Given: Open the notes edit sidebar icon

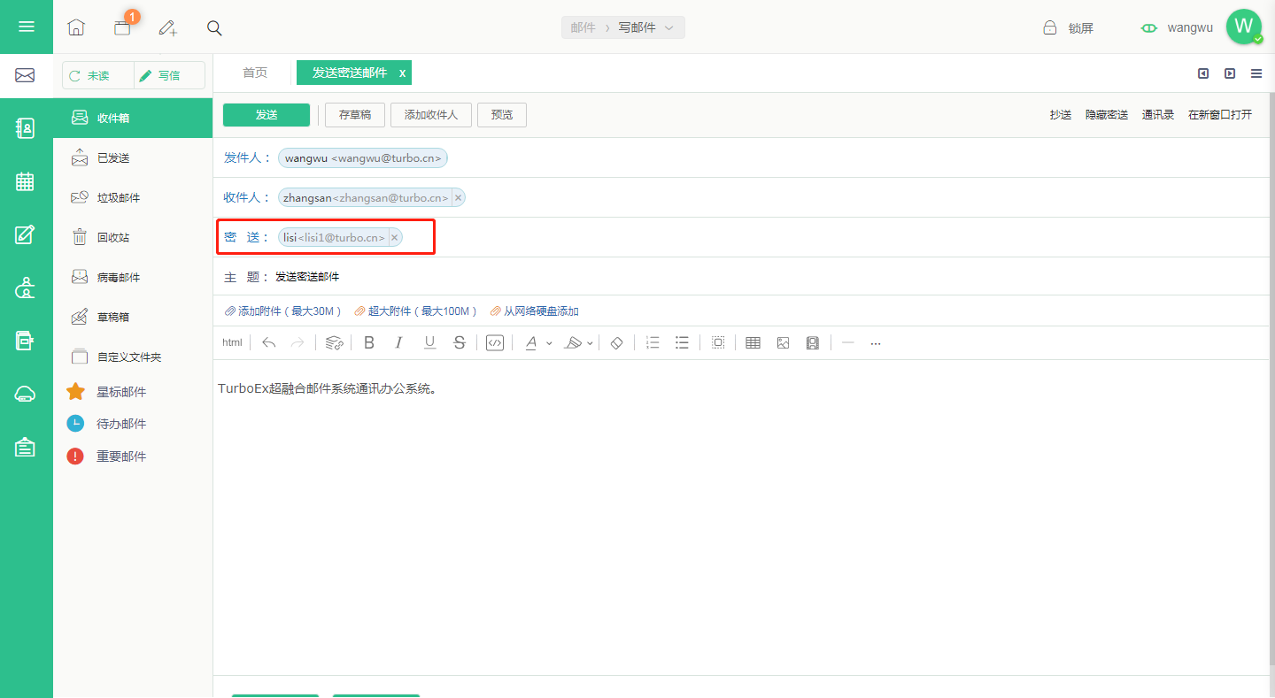Looking at the screenshot, I should pyautogui.click(x=26, y=234).
